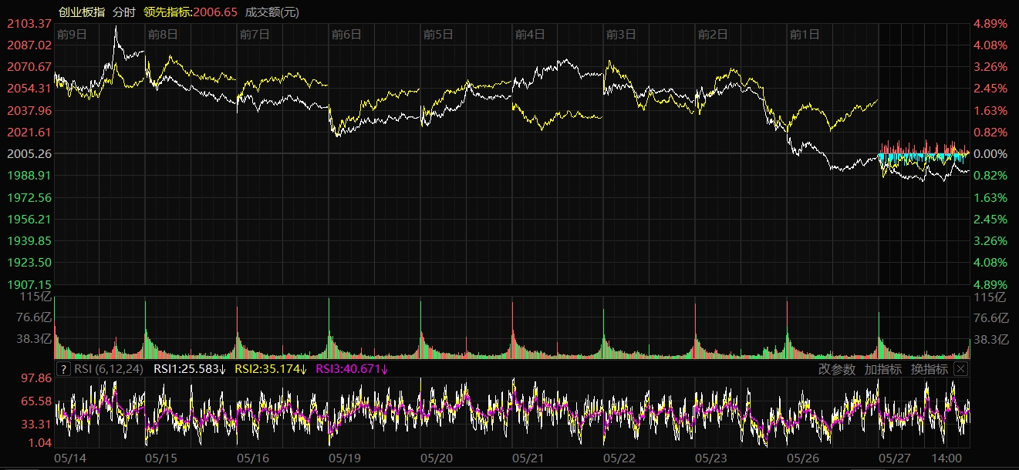Screen dimensions: 1019x470
Task: Click the 1956.21 price axis label
Action: 28,219
